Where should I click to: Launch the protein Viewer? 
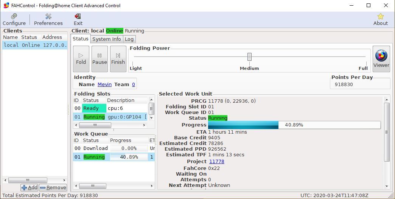[381, 59]
